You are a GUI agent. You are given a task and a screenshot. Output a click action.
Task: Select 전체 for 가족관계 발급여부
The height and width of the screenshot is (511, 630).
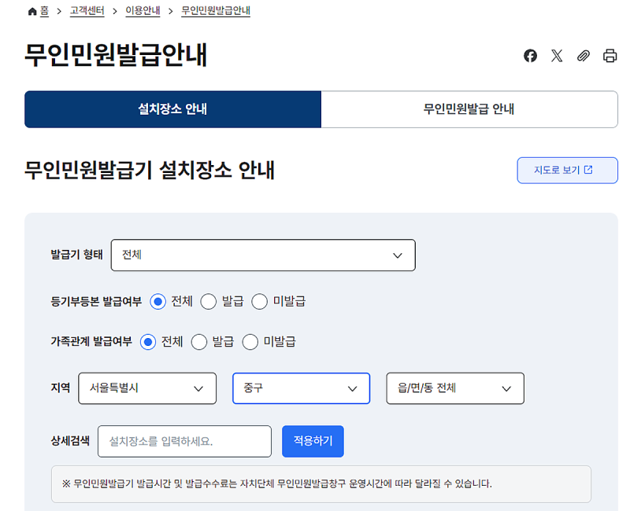tap(148, 342)
